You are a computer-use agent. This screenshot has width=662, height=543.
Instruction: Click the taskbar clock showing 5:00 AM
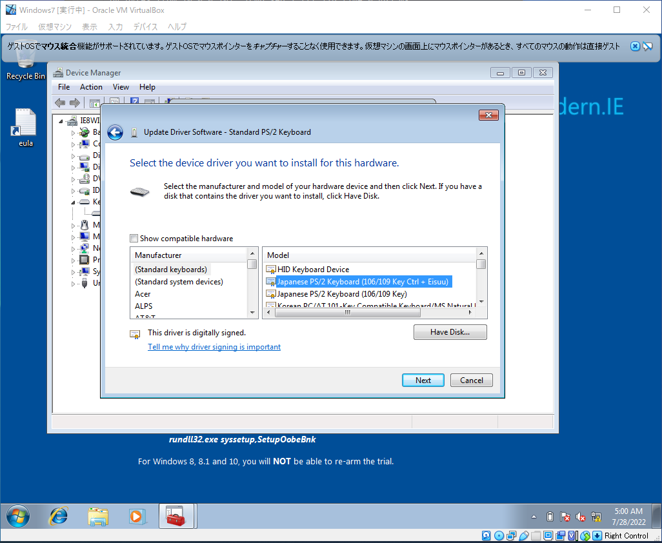tap(628, 517)
